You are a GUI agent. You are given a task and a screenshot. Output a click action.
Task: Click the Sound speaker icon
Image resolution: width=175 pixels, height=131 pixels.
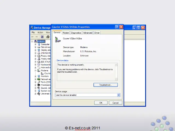(39, 88)
